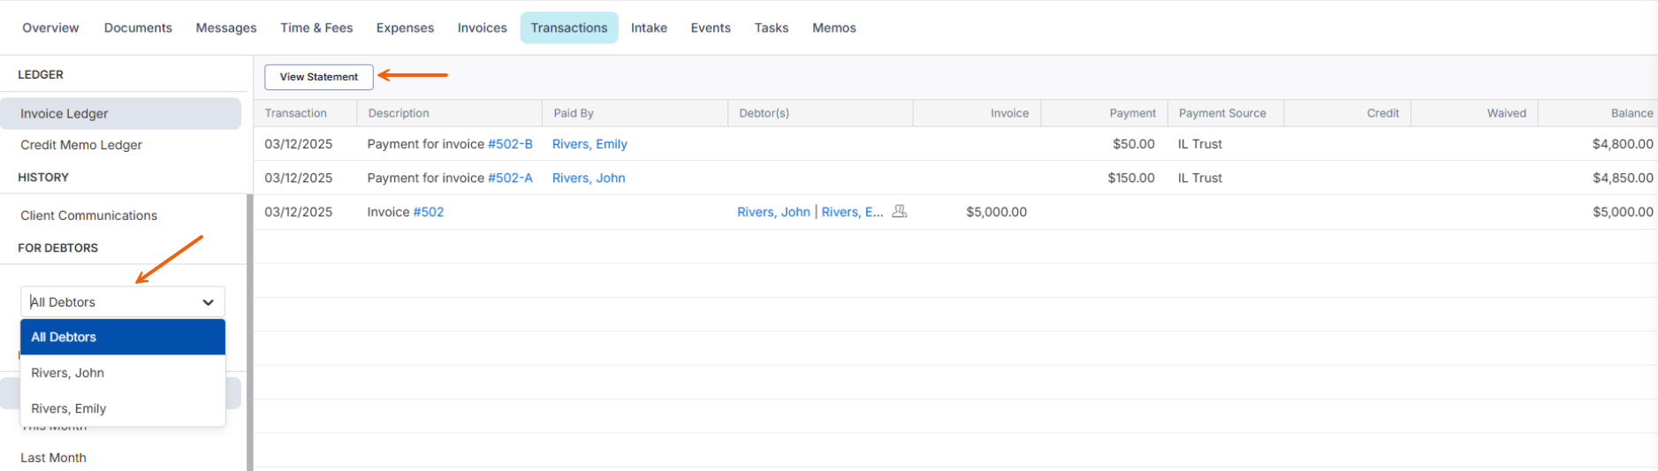
Task: Open Rivers, Emily in Paid By column
Action: (589, 144)
